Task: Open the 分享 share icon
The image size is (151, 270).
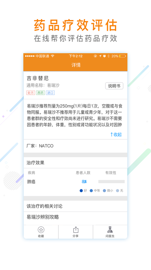Action: pyautogui.click(x=76, y=230)
